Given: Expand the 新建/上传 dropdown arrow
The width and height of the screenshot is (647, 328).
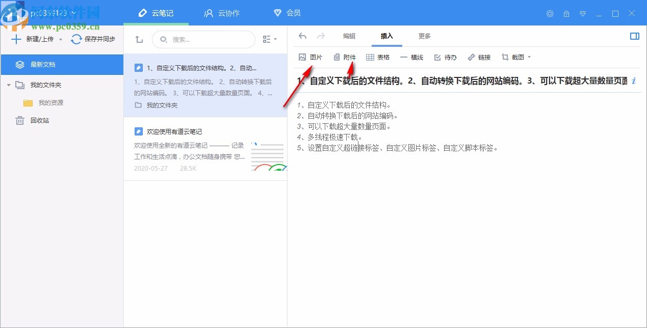Looking at the screenshot, I should pos(61,40).
